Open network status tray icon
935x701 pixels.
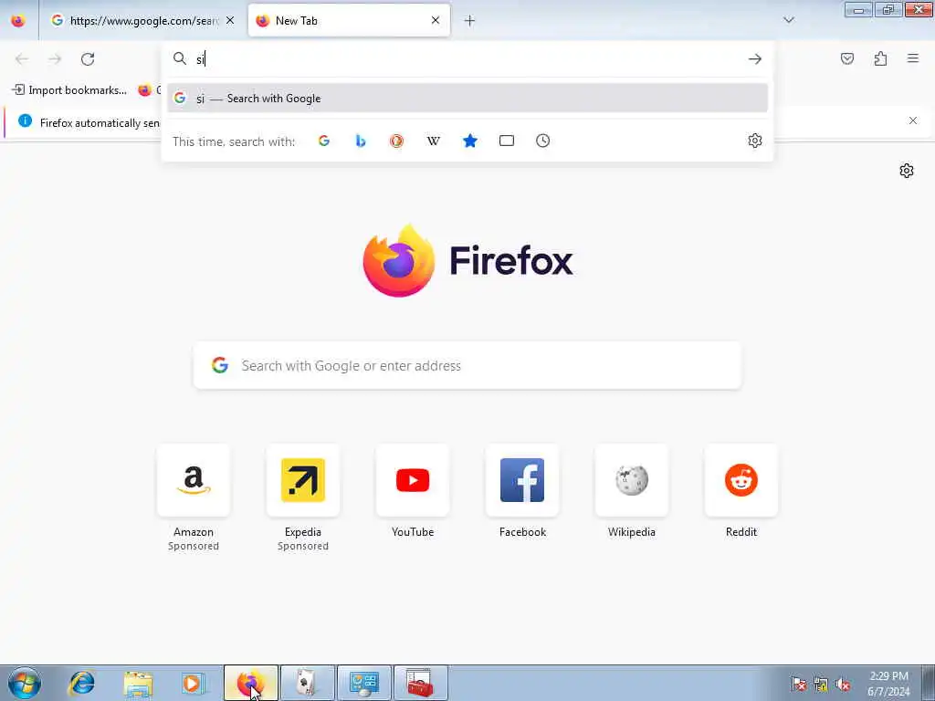821,685
